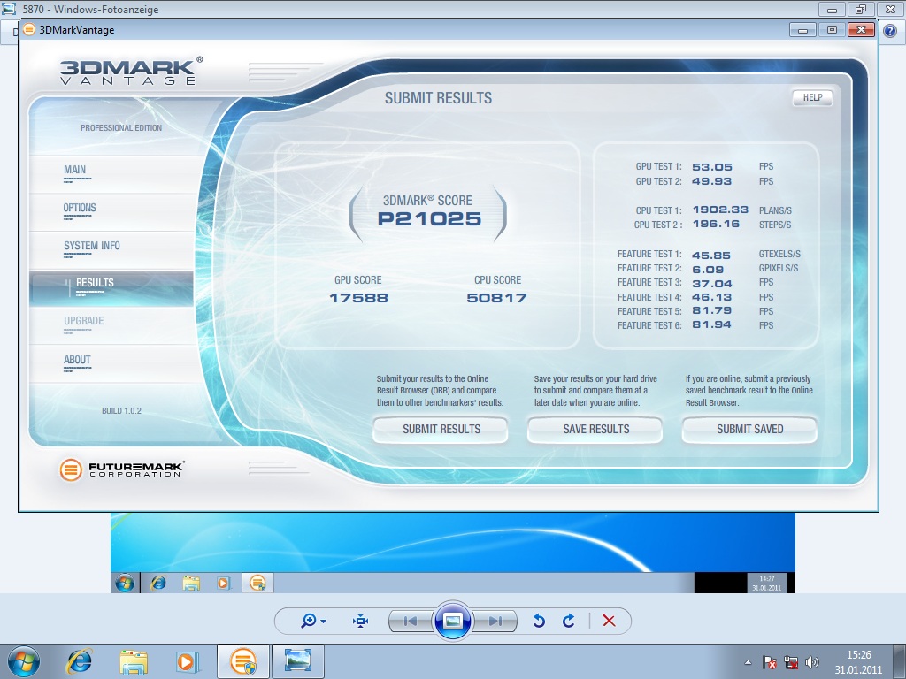Click the Futuremark Corporation logo
Viewport: 906px width, 679px height.
click(122, 469)
